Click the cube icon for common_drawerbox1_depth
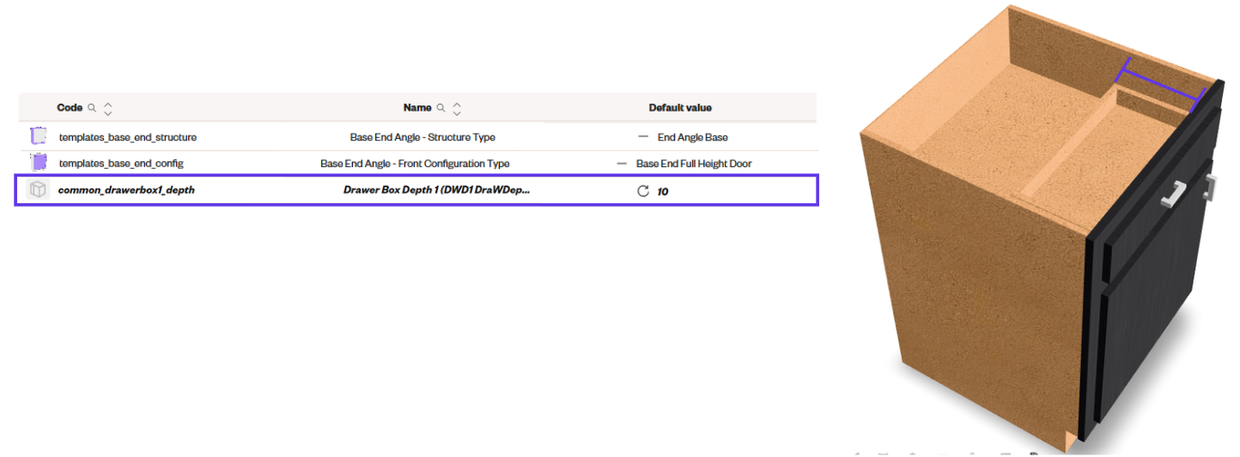The height and width of the screenshot is (457, 1240). [37, 189]
